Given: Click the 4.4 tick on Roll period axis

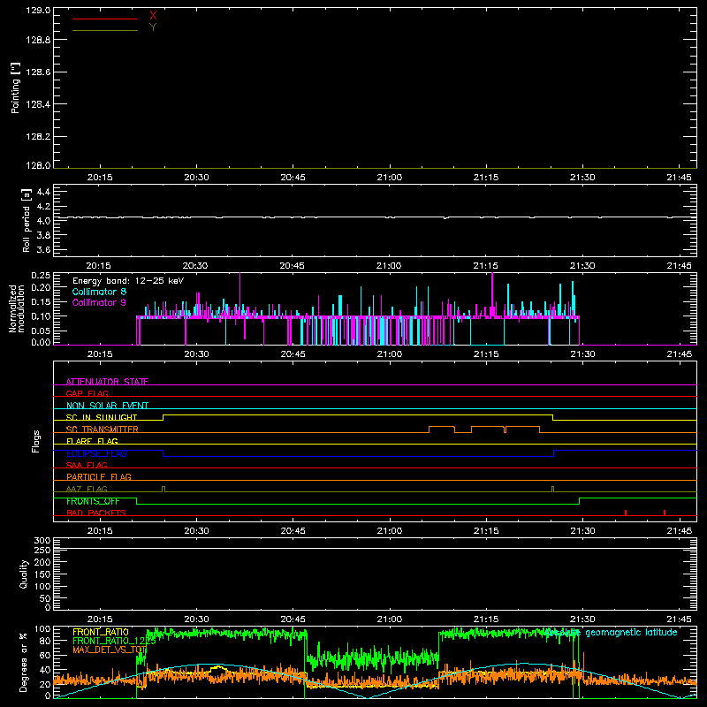Looking at the screenshot, I should [43, 192].
